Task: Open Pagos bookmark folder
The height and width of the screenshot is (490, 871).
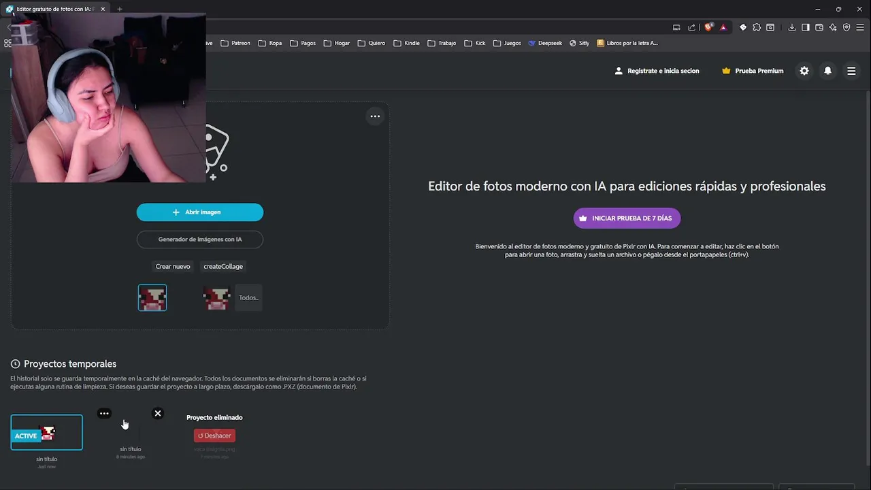Action: (x=303, y=43)
